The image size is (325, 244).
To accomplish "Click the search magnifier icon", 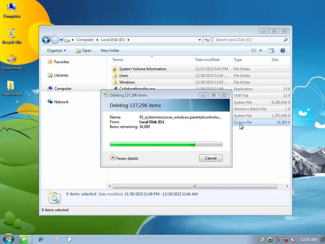I will click(286, 40).
